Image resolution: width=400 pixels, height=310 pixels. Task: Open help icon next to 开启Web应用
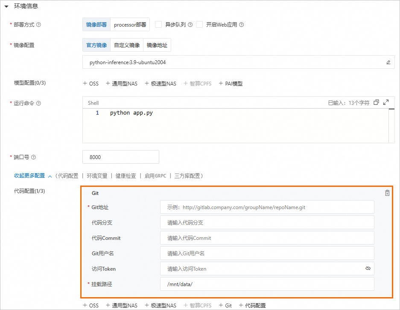pos(241,25)
